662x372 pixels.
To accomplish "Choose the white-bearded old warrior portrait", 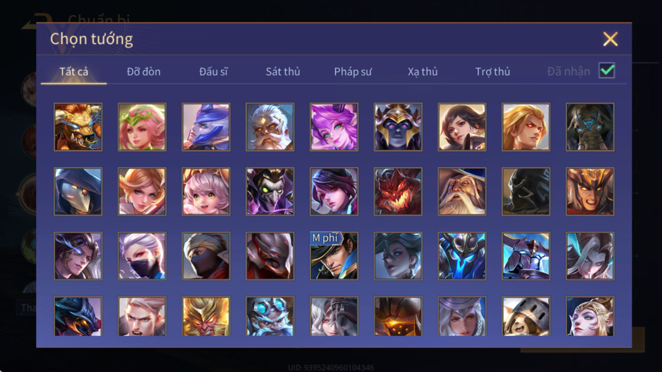I will pyautogui.click(x=270, y=127).
